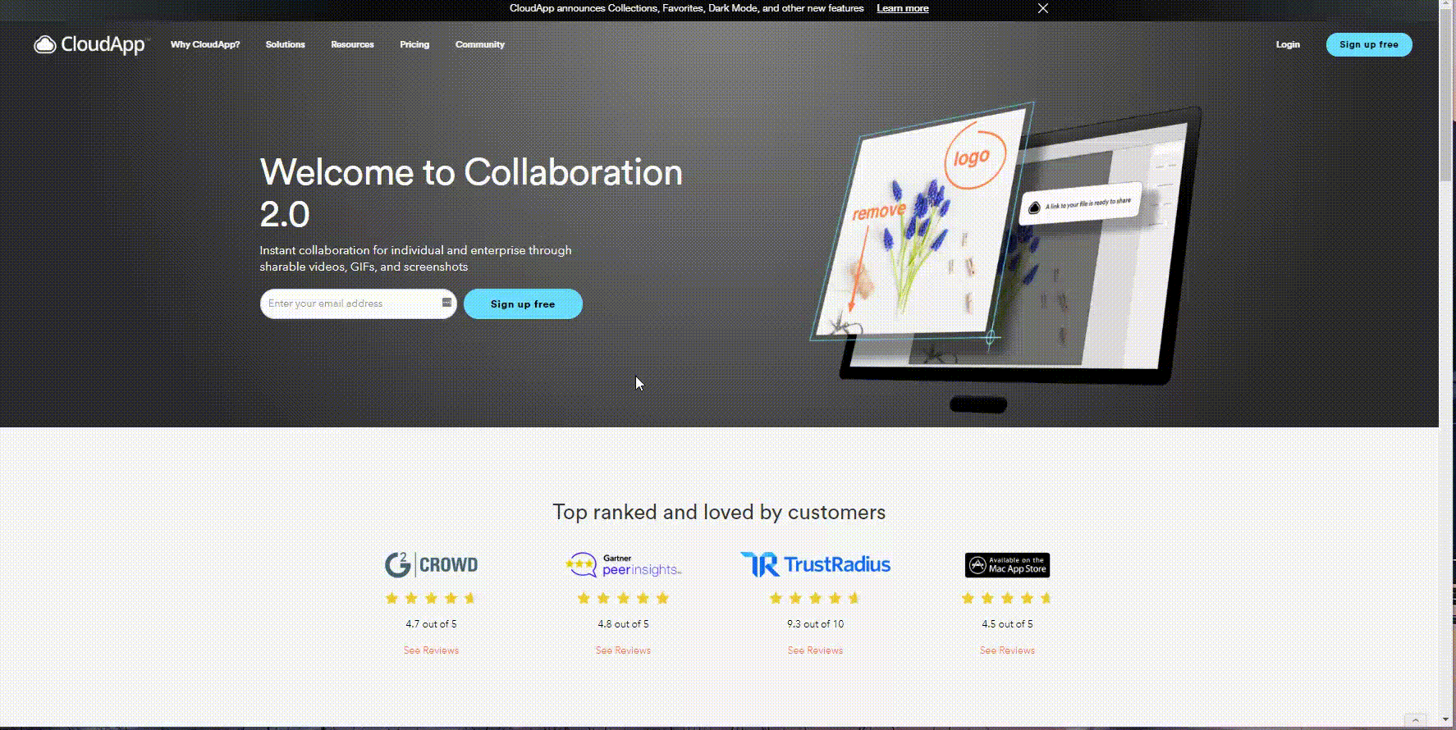Screen dimensions: 1456x730
Task: Click the 9.3 out of 10 rating text
Action: tap(815, 624)
